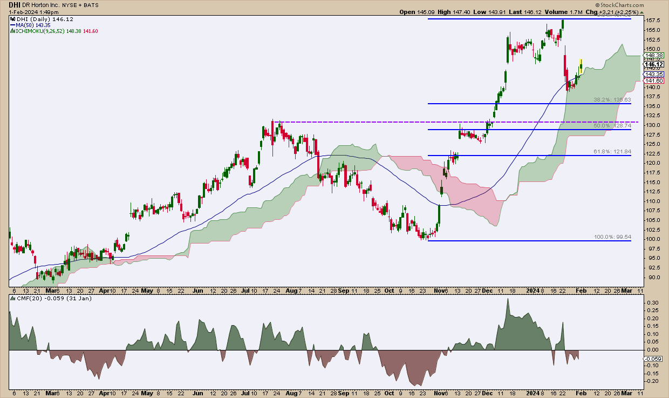Click the 148.38 price tag on right axis
Viewport: 669px width, 398px height.
click(654, 55)
